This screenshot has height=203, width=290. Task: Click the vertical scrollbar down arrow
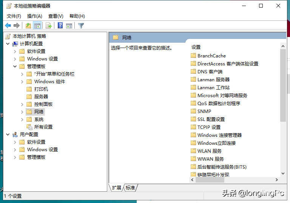[283, 174]
